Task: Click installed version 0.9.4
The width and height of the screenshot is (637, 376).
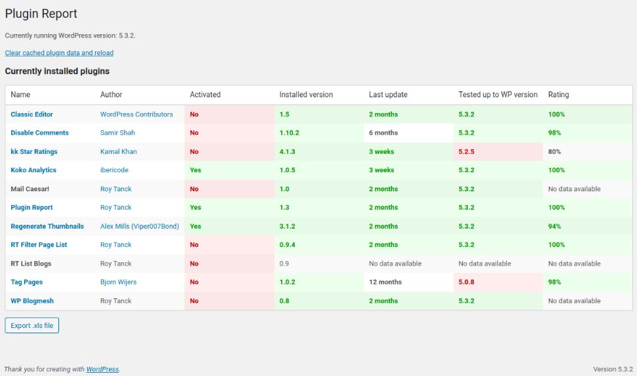Action: pos(287,245)
